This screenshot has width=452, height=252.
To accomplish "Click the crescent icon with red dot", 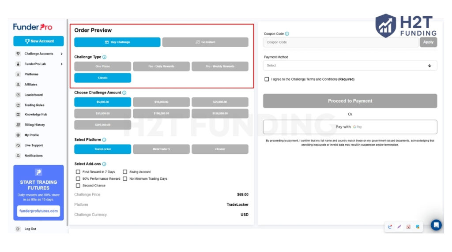I will point(390,227).
